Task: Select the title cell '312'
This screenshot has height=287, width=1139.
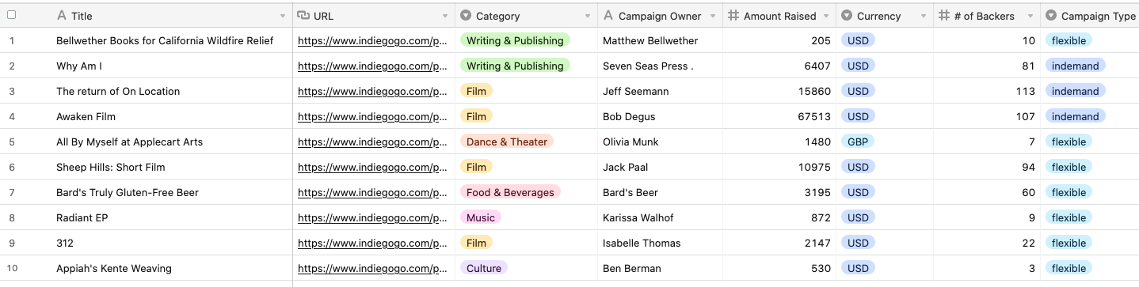Action: point(64,243)
